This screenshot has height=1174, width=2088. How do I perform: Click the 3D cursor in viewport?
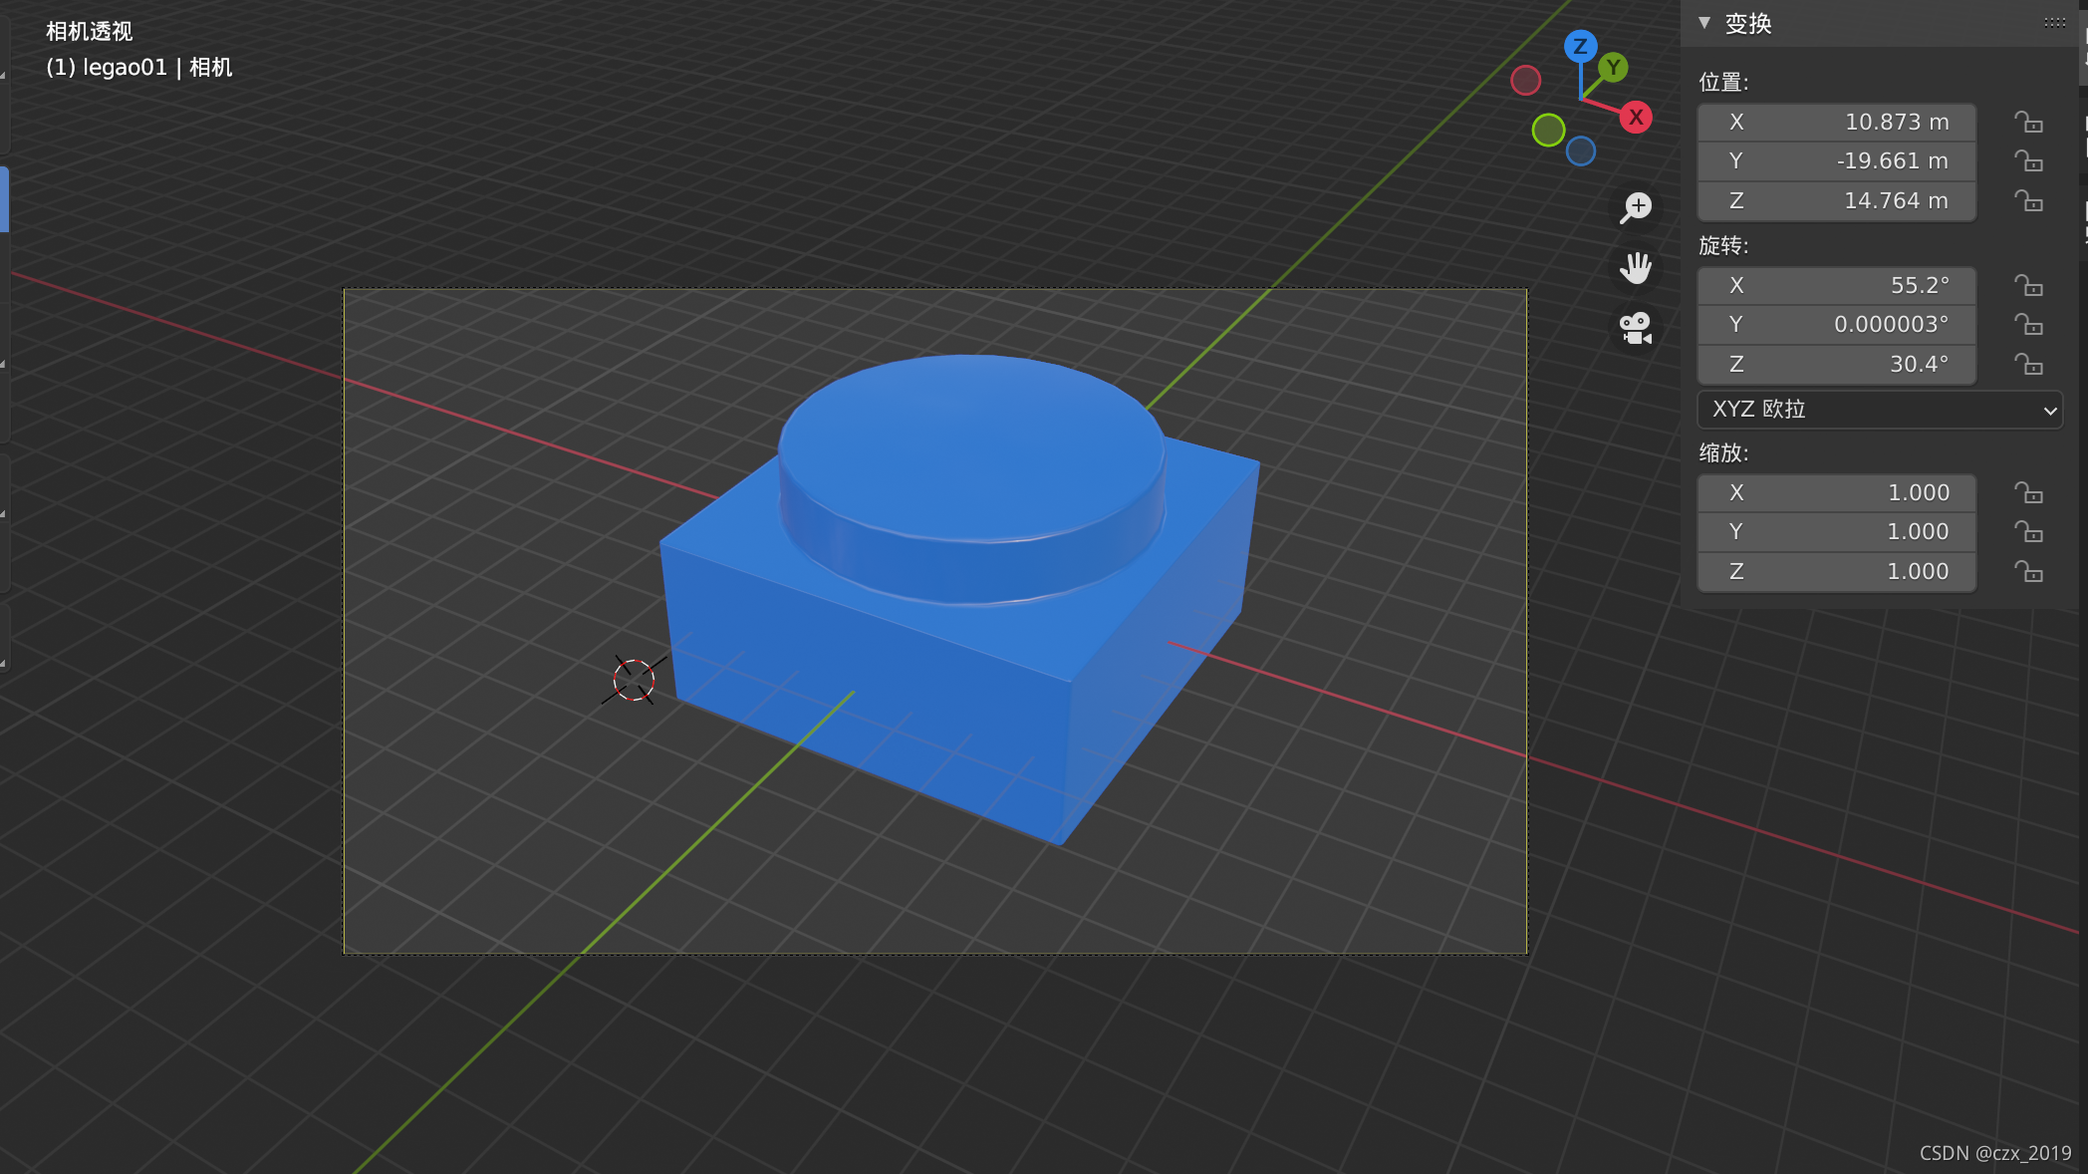[634, 680]
